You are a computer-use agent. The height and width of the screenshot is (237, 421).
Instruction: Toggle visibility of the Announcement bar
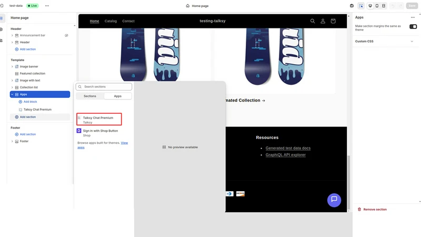66,35
